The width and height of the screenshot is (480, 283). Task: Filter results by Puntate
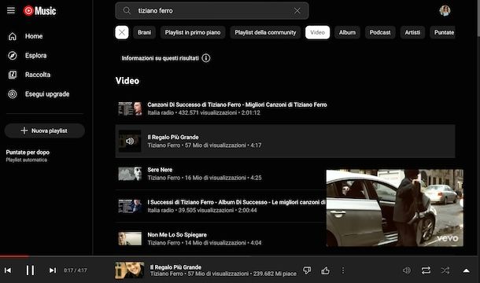[444, 32]
